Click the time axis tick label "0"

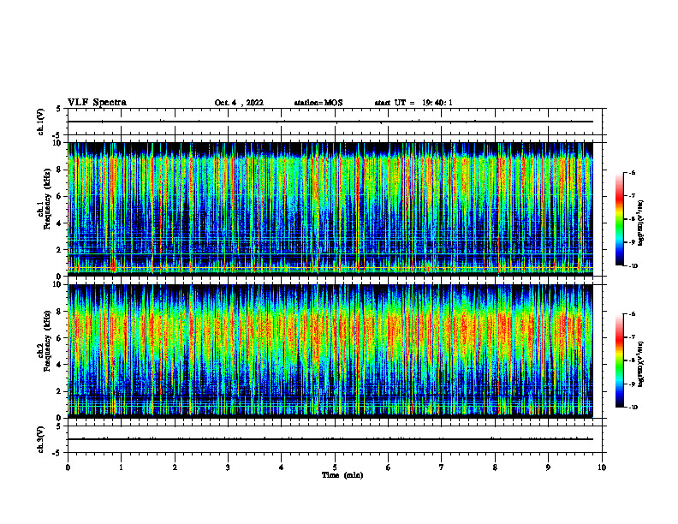click(68, 467)
